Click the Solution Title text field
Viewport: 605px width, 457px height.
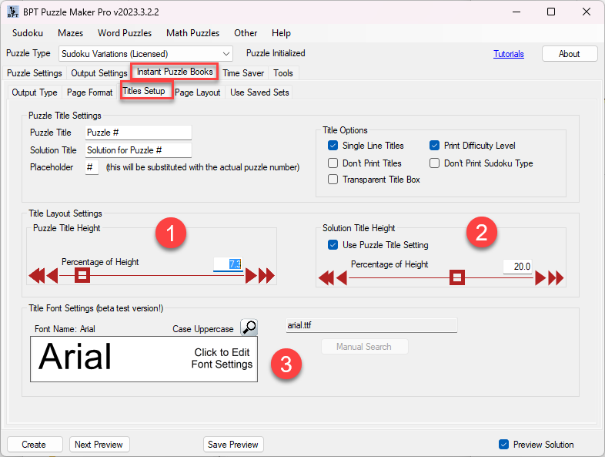[138, 150]
